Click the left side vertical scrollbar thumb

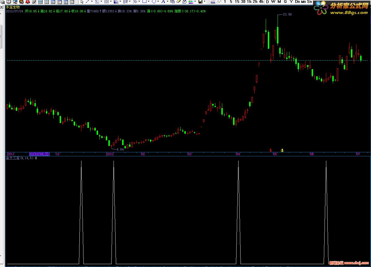click(1, 37)
